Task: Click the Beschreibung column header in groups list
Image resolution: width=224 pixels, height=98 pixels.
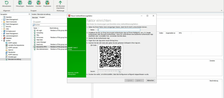Action: pyautogui.click(x=54, y=28)
